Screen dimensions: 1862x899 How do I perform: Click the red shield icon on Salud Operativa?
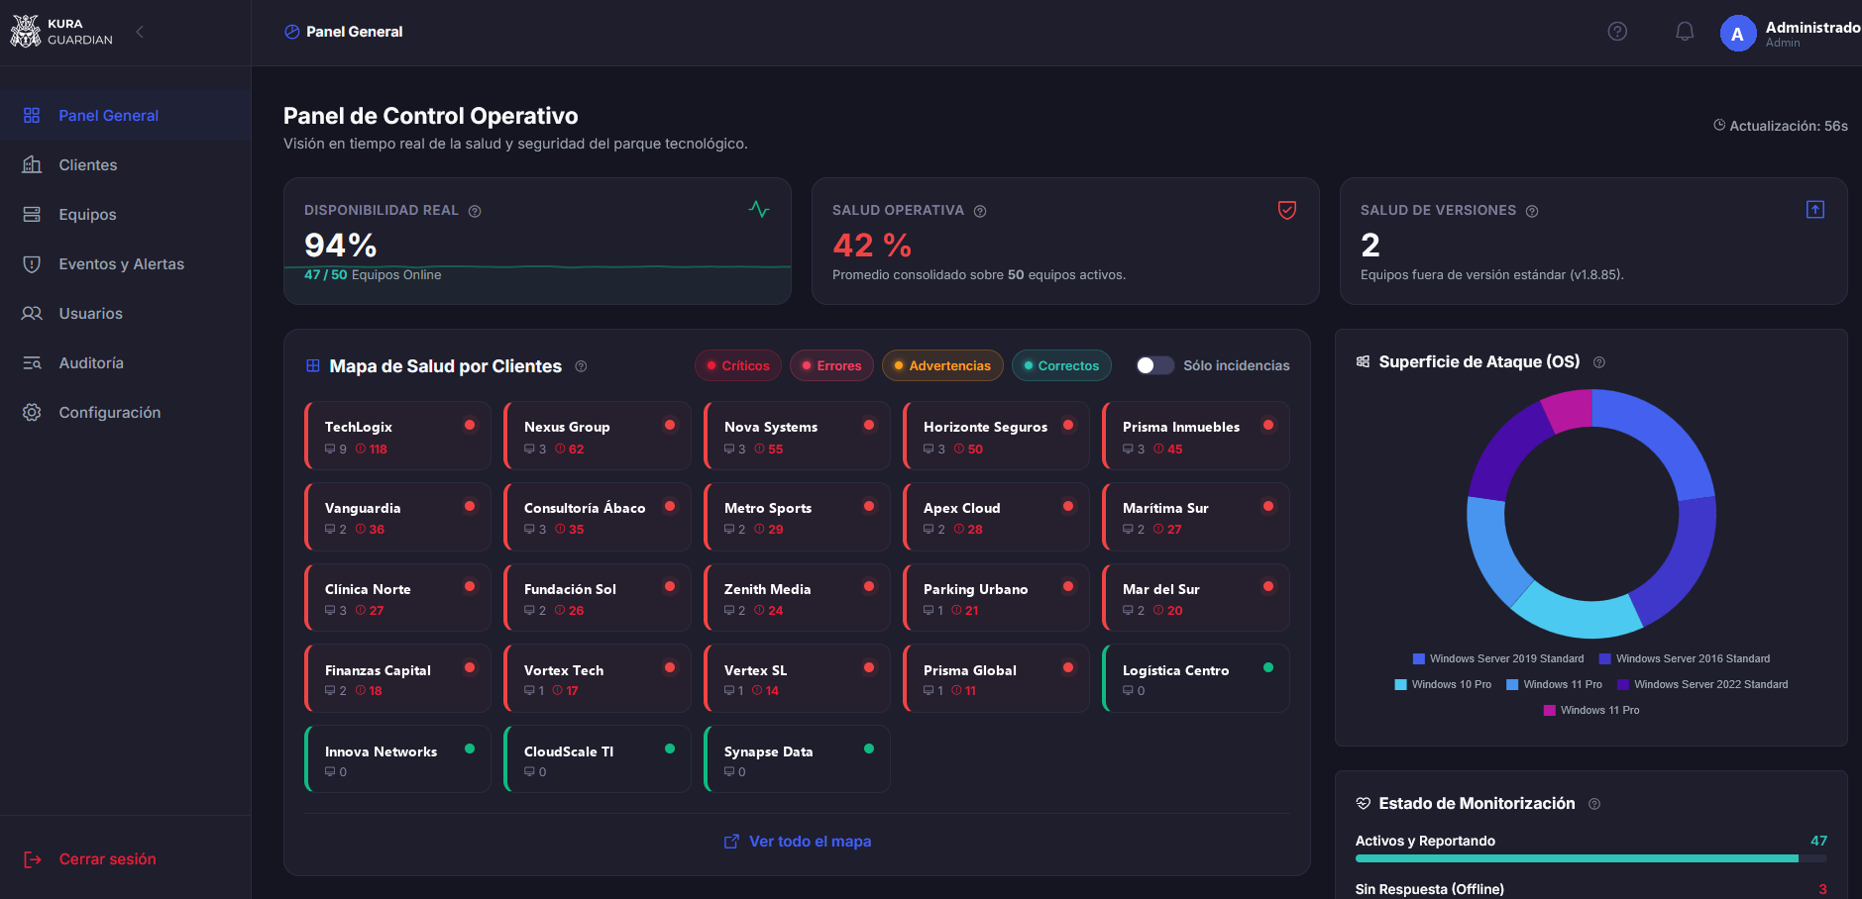[x=1287, y=210]
